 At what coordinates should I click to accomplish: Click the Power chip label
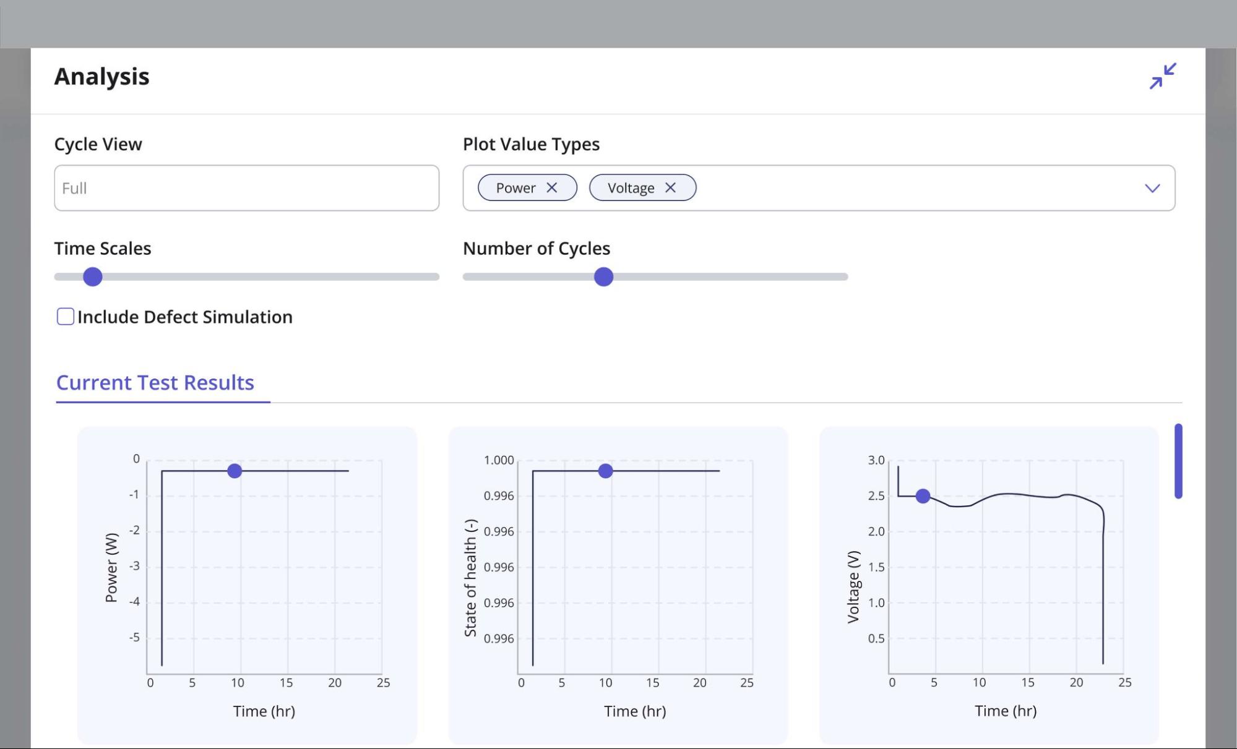tap(515, 187)
